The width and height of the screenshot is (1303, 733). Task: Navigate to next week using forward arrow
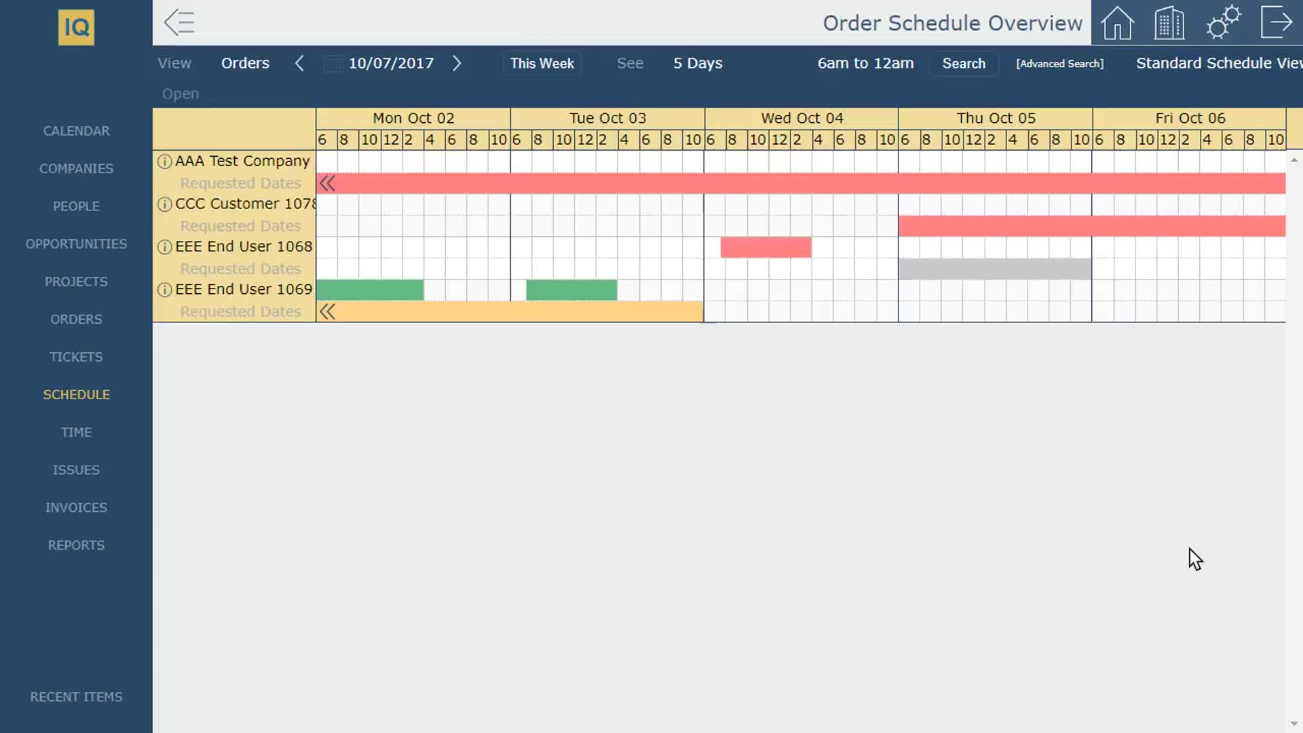click(457, 62)
